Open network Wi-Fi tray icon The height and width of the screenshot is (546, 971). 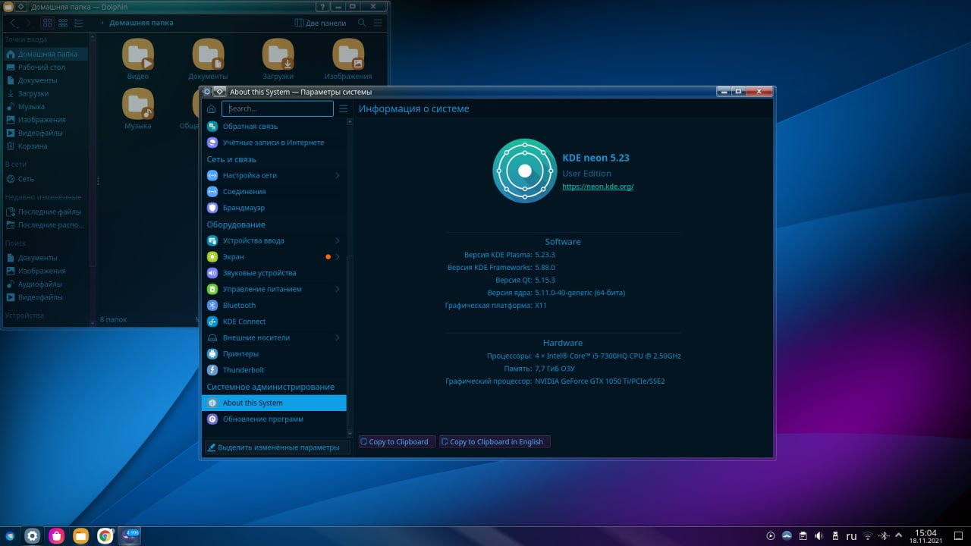point(868,536)
